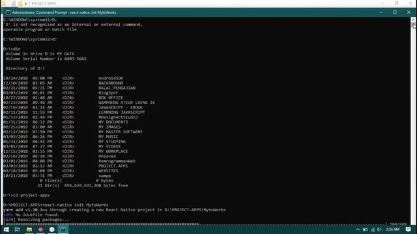This screenshot has width=417, height=234.
Task: Click the OnSaved entry
Action: pyautogui.click(x=107, y=156)
